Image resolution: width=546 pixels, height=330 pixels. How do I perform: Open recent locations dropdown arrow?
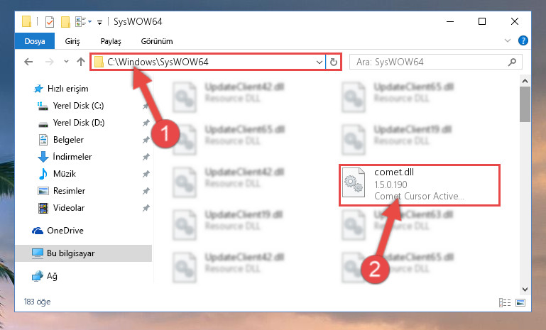pos(66,62)
